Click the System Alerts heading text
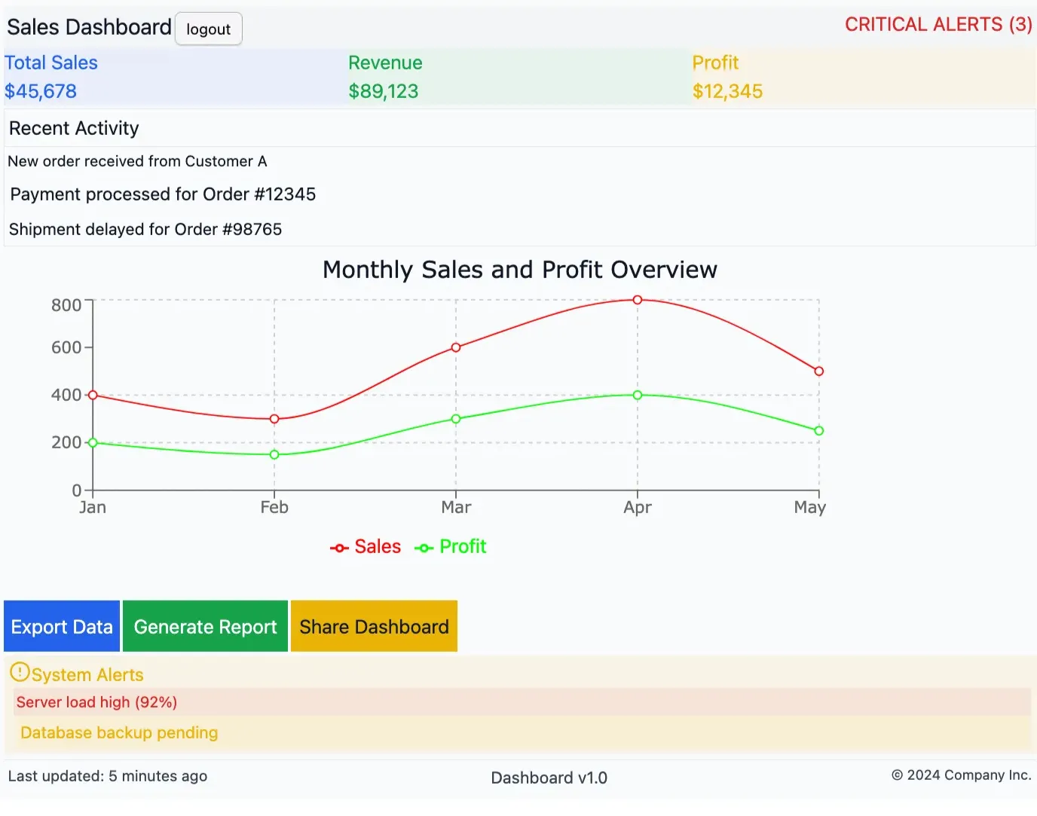 pos(87,675)
